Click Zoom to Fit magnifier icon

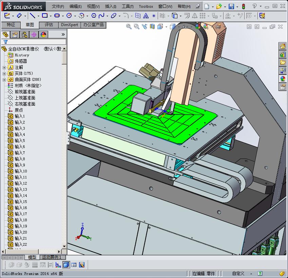pyautogui.click(x=129, y=26)
